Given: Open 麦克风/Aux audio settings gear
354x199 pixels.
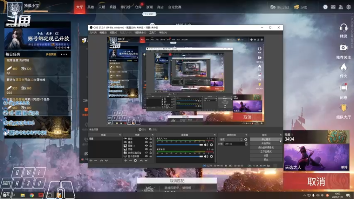Looking at the screenshot, I should (x=212, y=145).
